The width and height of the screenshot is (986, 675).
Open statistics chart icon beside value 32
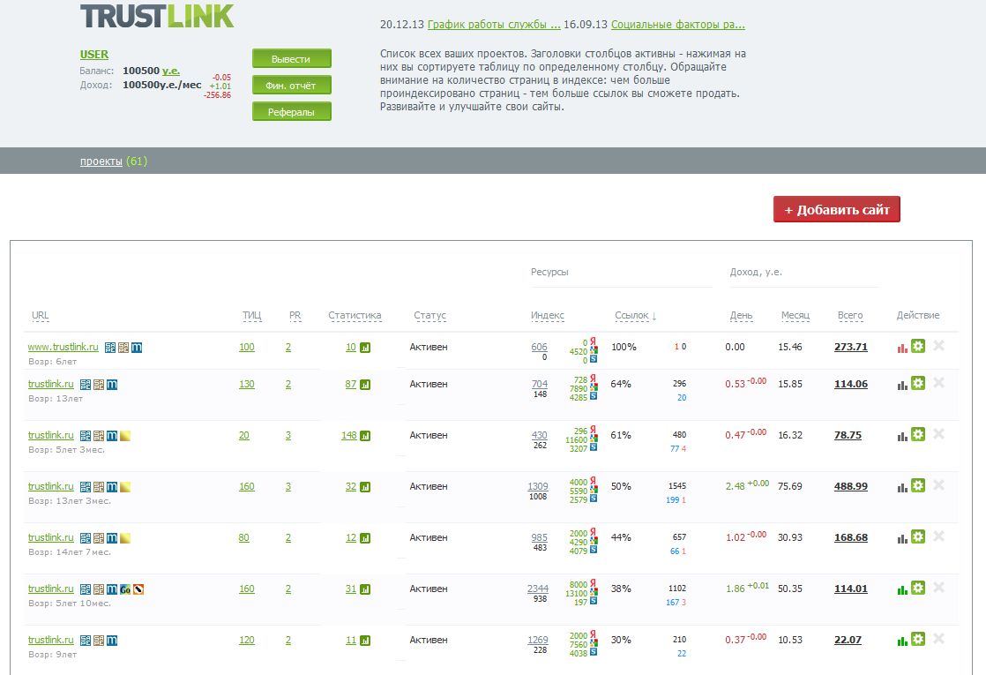[365, 487]
